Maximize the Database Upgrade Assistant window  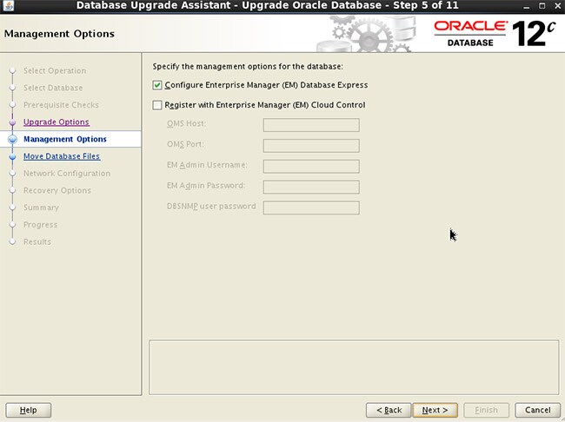542,6
